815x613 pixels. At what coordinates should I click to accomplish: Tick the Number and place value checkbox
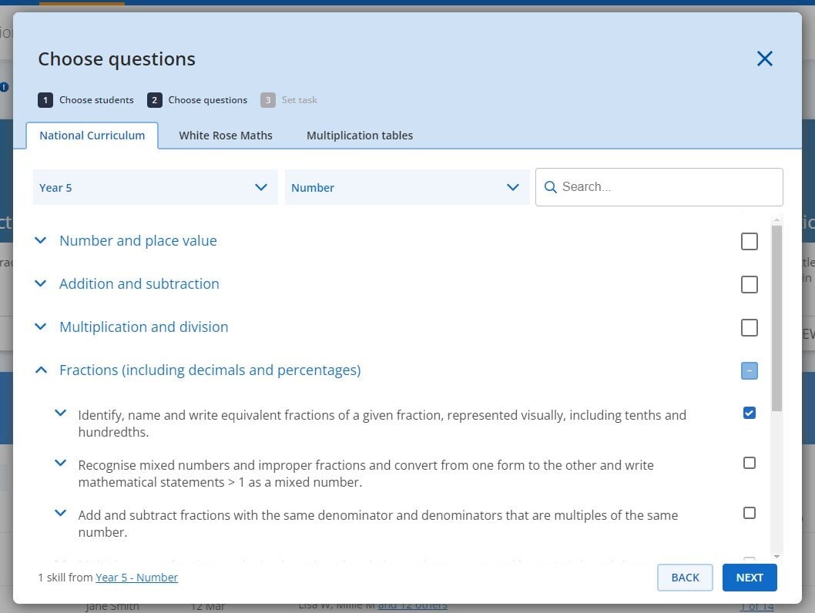pyautogui.click(x=749, y=242)
